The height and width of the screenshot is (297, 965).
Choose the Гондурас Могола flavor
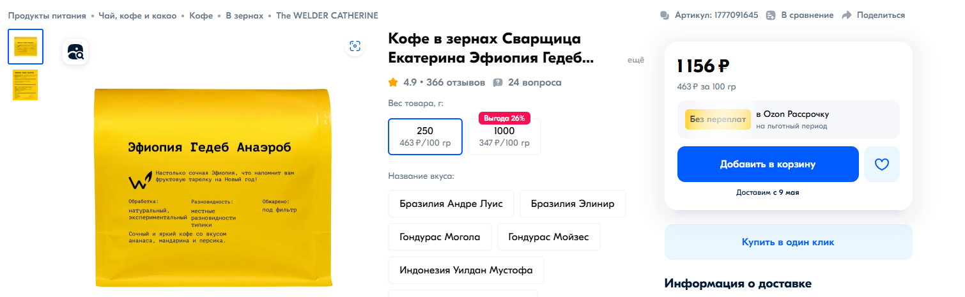click(440, 237)
